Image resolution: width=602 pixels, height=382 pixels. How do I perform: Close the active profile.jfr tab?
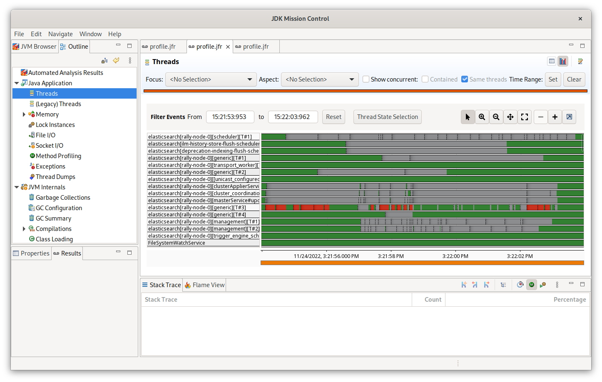(x=228, y=47)
